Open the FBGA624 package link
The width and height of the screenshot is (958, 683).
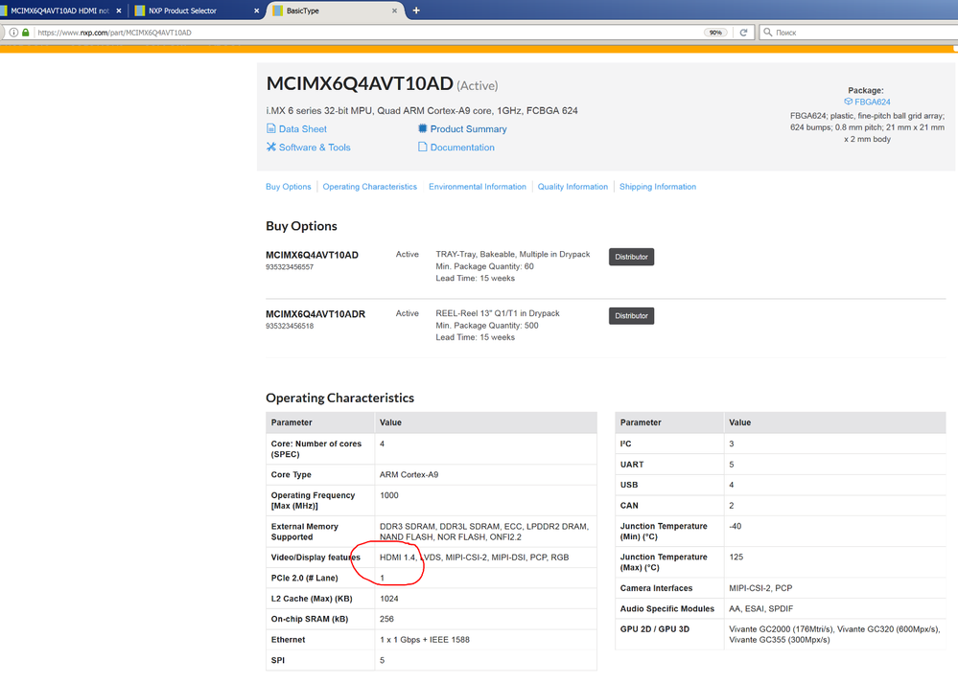pyautogui.click(x=872, y=102)
